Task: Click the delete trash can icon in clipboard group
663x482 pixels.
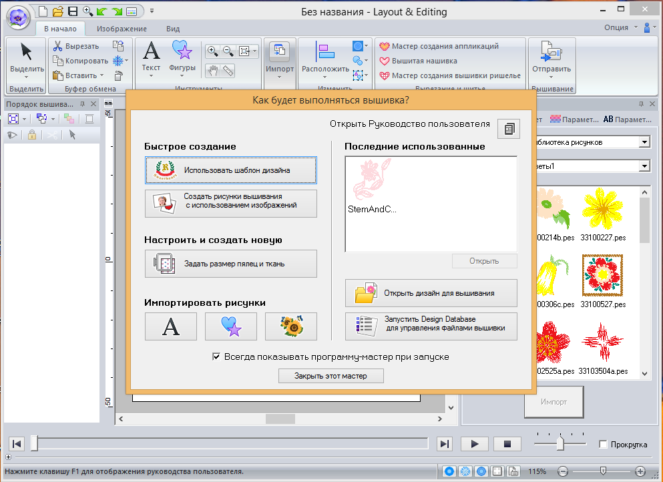Action: click(118, 75)
